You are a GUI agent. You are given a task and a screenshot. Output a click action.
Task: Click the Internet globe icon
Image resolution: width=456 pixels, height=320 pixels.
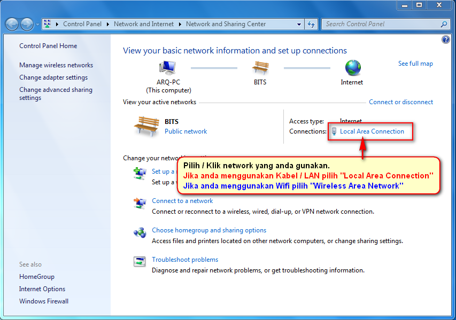pyautogui.click(x=353, y=68)
